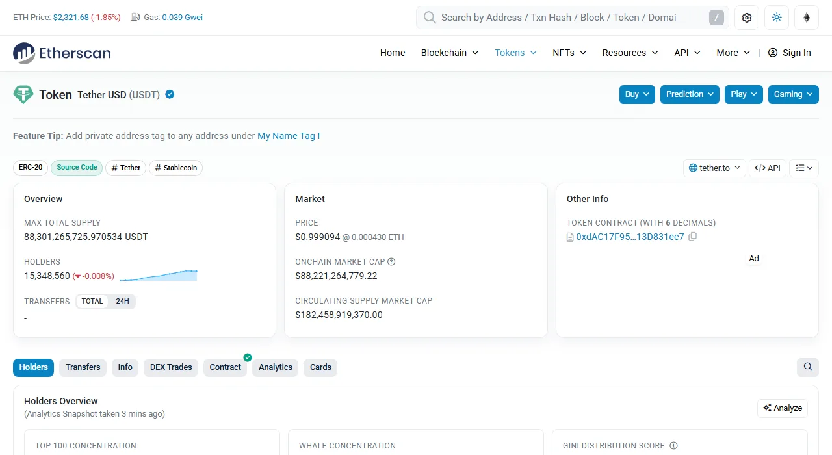
Task: Click circulating market cap $182,458,919,370.00
Action: pos(339,315)
